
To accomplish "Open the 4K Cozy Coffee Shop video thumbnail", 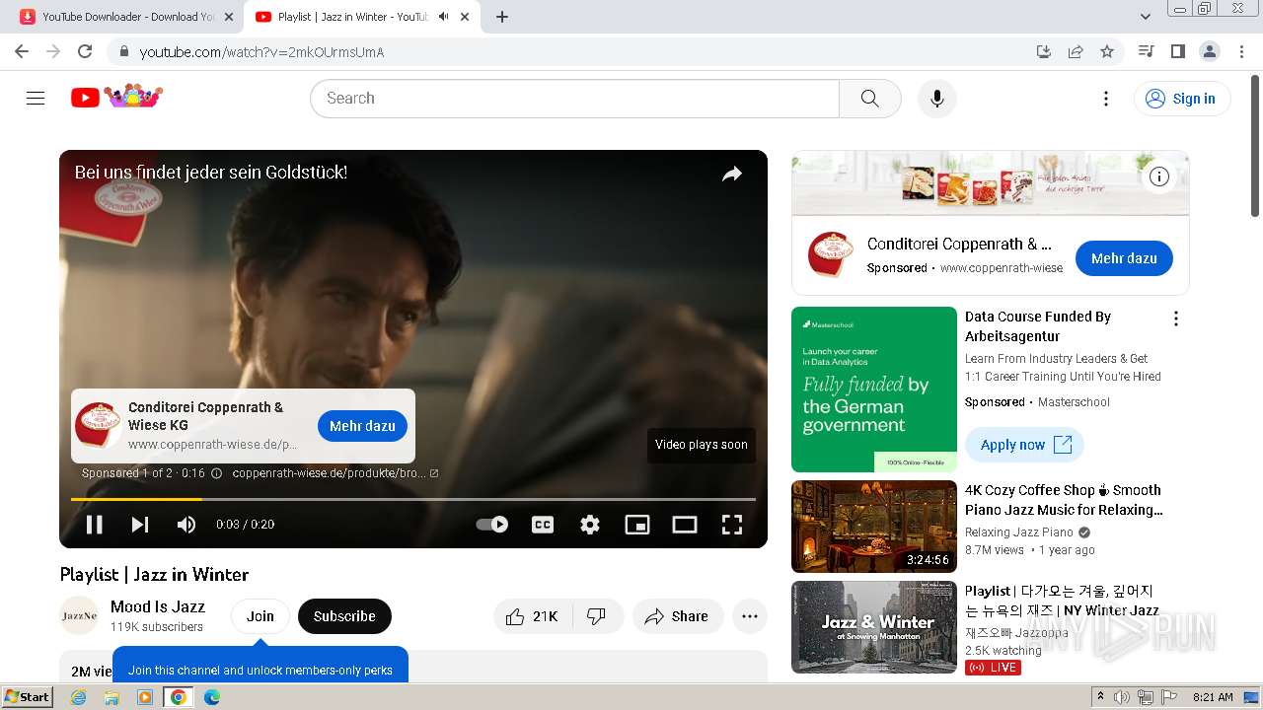I will point(874,527).
